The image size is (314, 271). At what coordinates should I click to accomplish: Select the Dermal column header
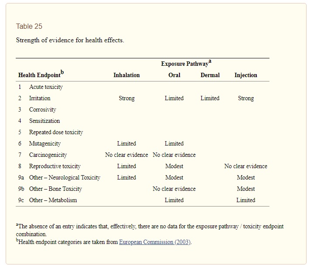(210, 75)
